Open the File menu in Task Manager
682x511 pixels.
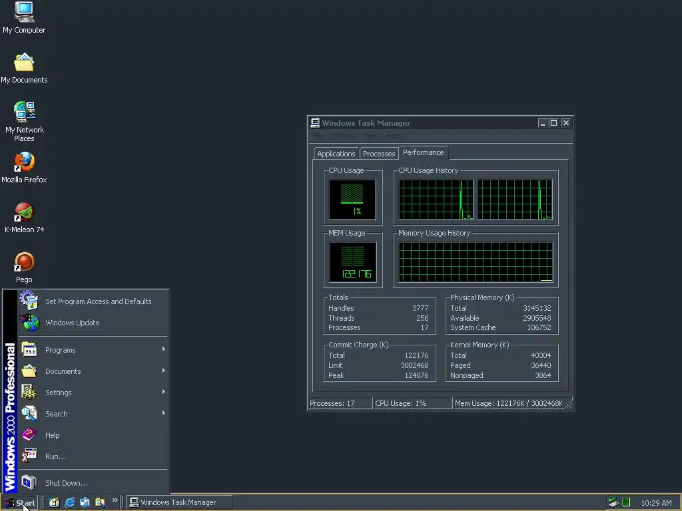point(318,136)
